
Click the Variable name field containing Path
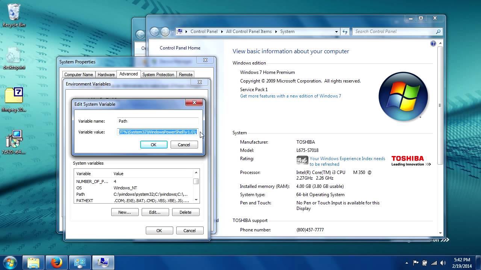(158, 121)
